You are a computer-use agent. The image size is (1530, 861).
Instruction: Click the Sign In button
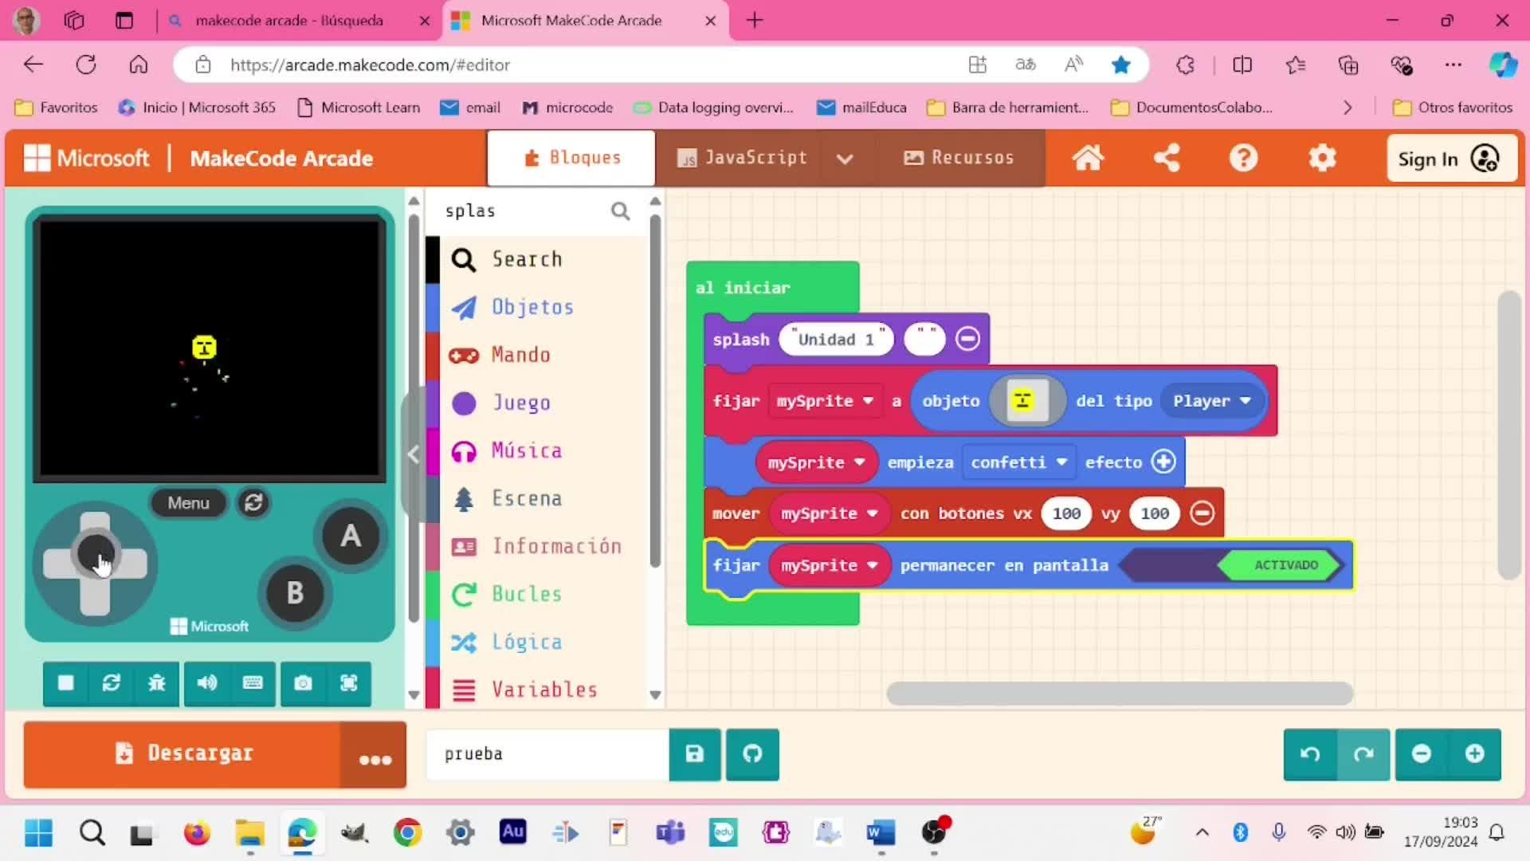coord(1450,159)
